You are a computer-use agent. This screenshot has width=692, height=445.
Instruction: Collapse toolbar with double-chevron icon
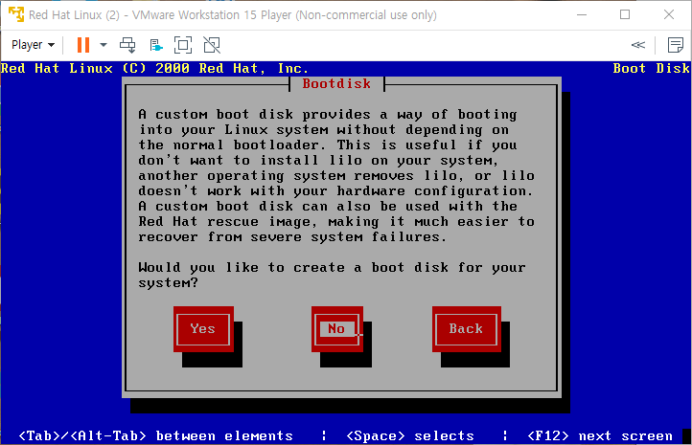click(x=637, y=45)
